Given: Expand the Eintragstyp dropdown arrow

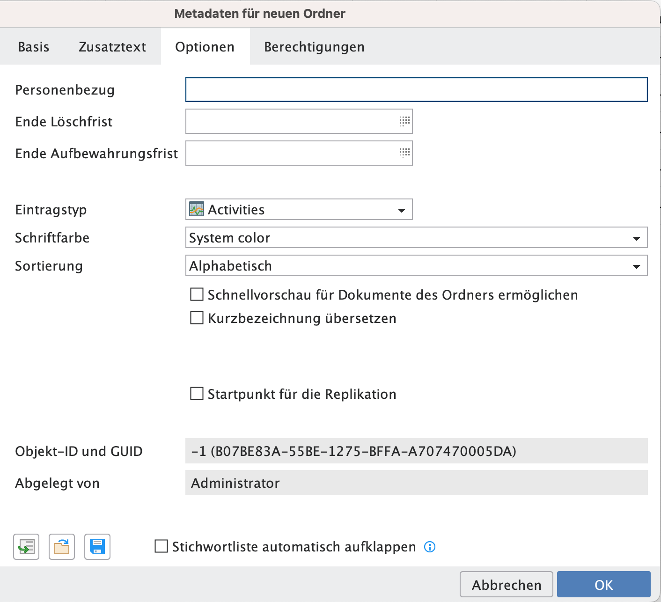Looking at the screenshot, I should (401, 210).
